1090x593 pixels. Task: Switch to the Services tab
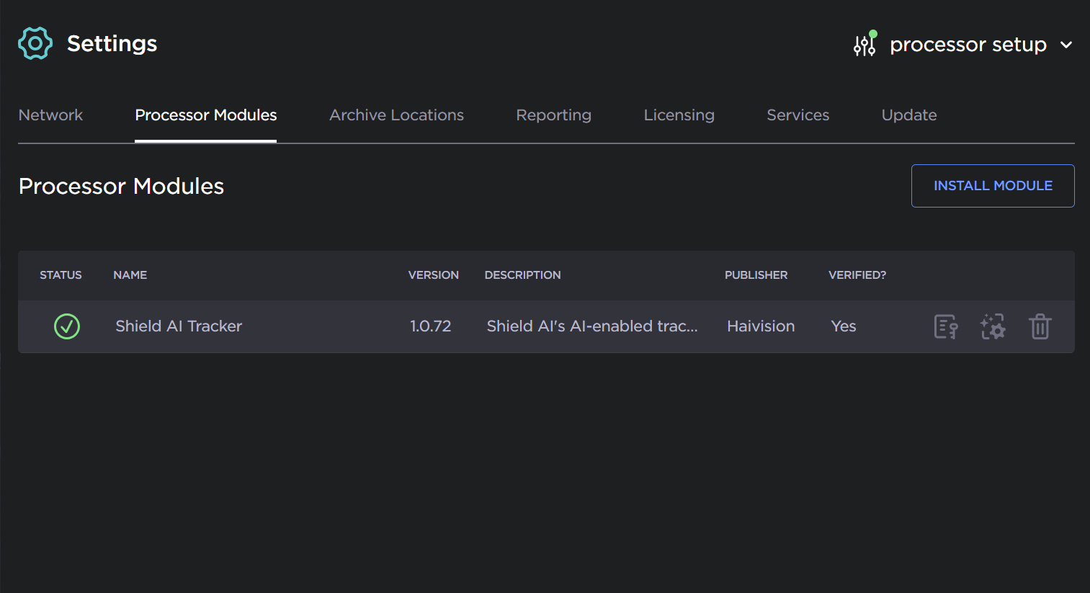(x=798, y=115)
